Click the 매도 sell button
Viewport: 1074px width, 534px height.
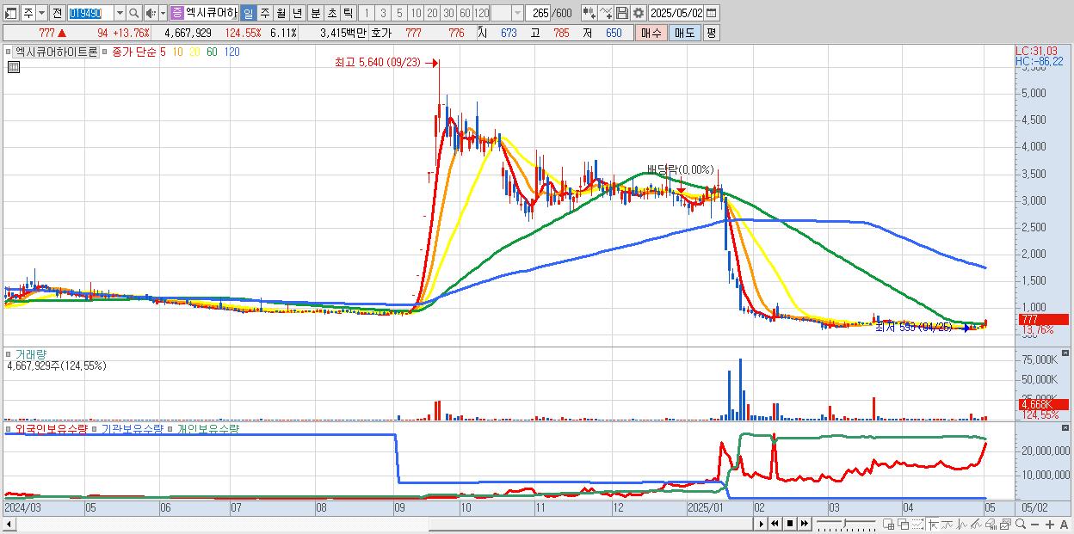(684, 33)
